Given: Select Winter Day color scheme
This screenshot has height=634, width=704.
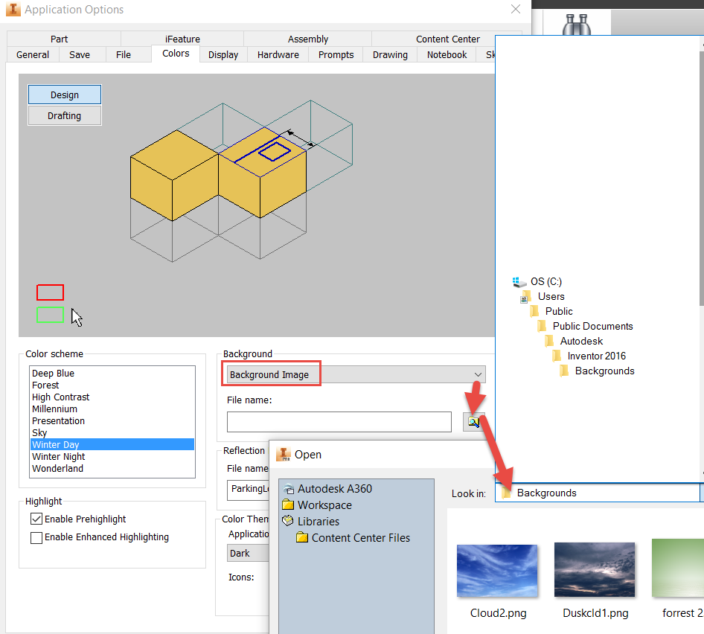Looking at the screenshot, I should pyautogui.click(x=112, y=444).
